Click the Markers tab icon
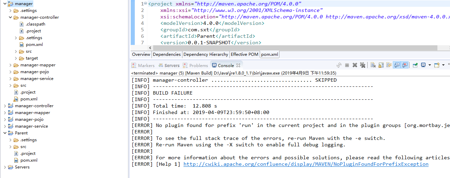 134,65
